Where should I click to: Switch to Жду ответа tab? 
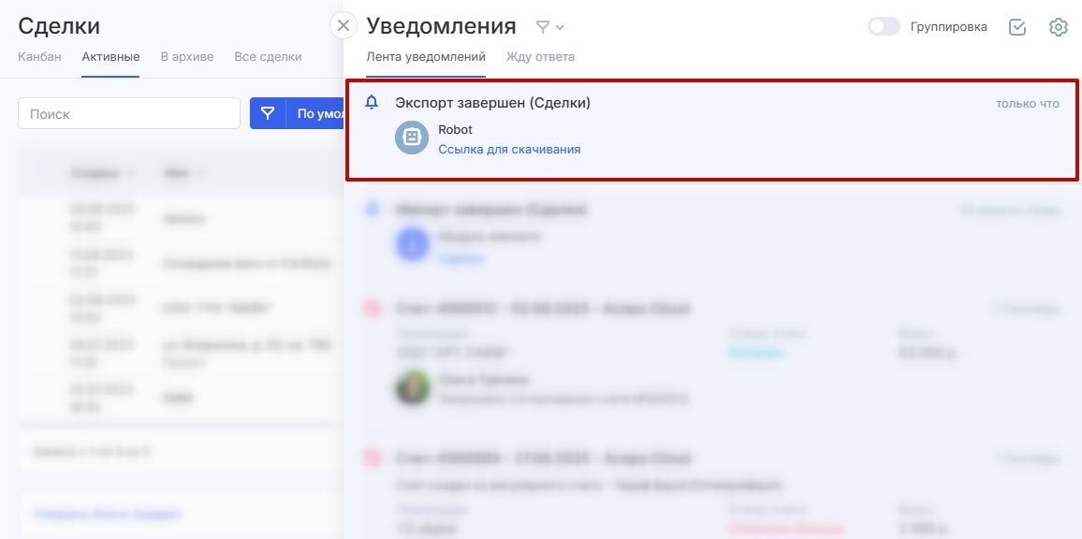(540, 57)
